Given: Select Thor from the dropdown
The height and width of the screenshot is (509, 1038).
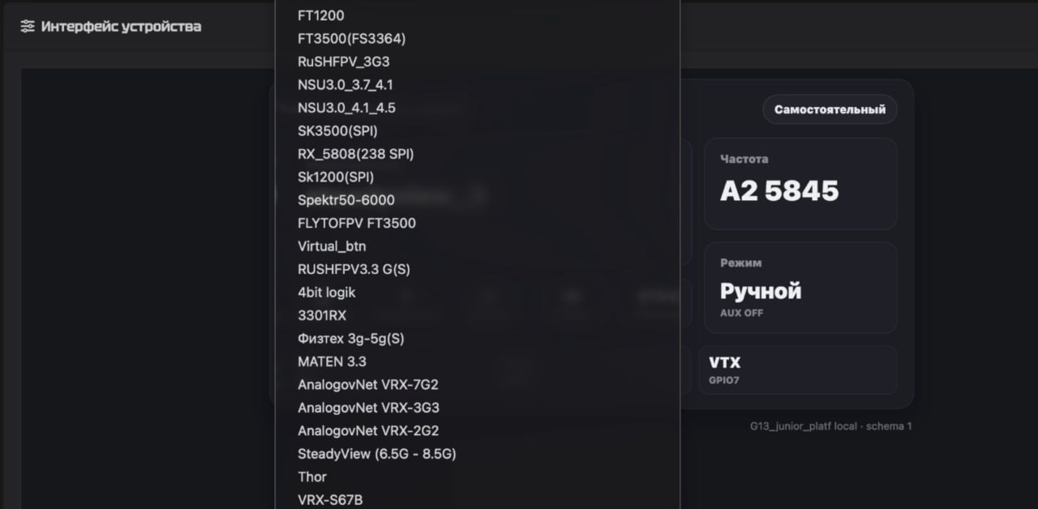Looking at the screenshot, I should click(x=478, y=477).
